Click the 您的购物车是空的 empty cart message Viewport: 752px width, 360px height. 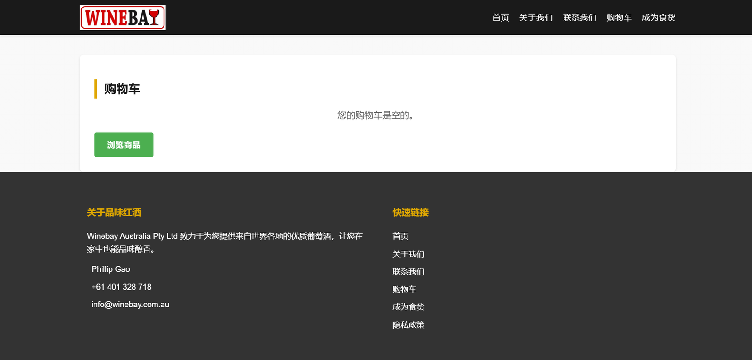(376, 115)
